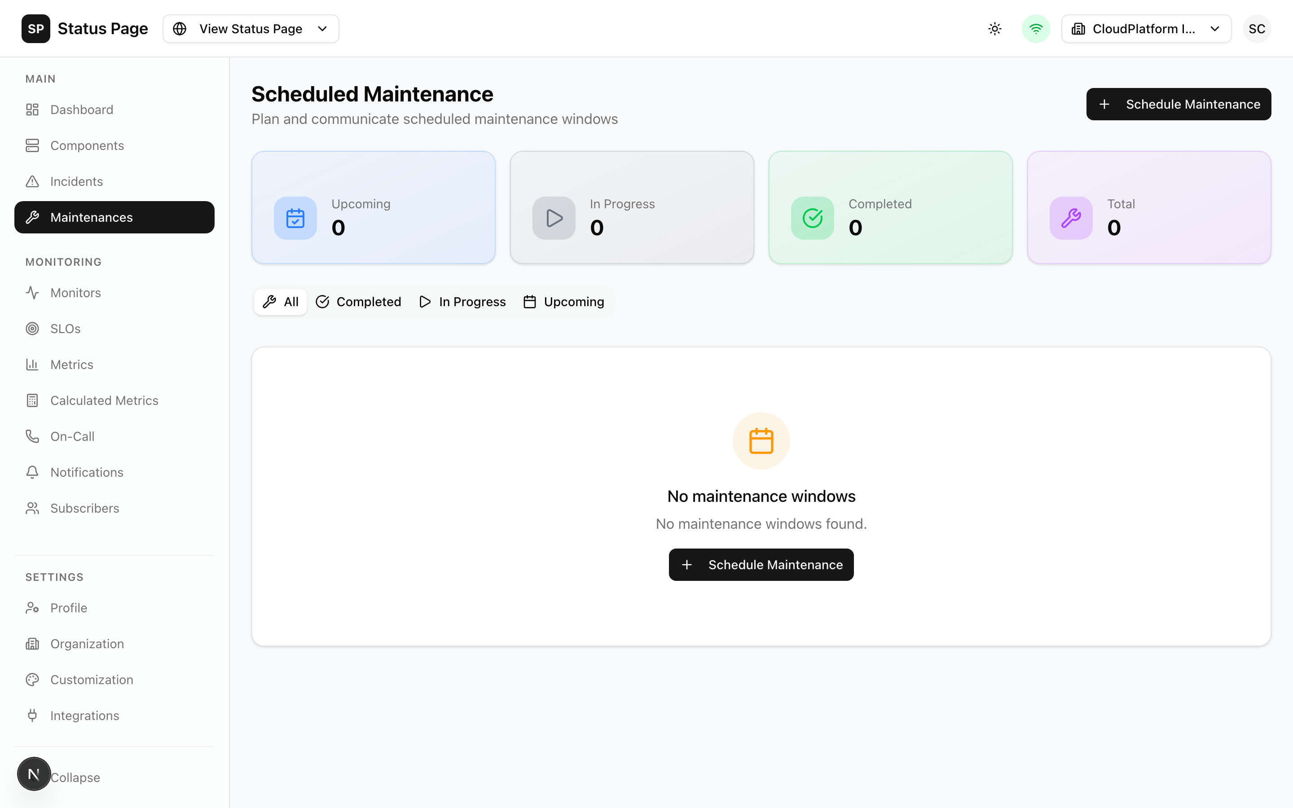The image size is (1293, 808).
Task: Open the SLOs section
Action: (x=65, y=328)
